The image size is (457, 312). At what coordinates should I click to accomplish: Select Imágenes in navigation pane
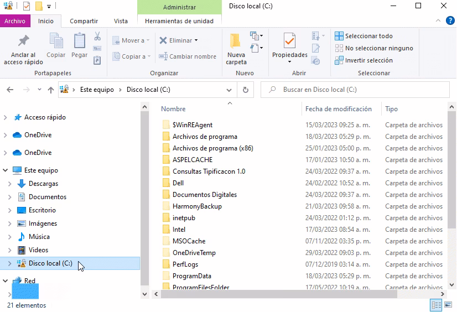point(43,223)
